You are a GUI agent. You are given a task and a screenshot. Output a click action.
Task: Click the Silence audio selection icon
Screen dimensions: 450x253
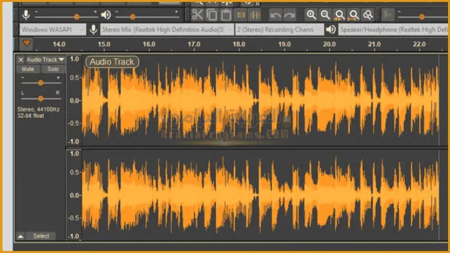pyautogui.click(x=254, y=15)
